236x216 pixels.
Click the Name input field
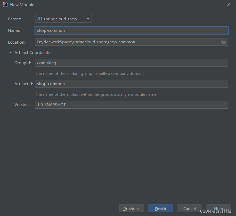132,30
